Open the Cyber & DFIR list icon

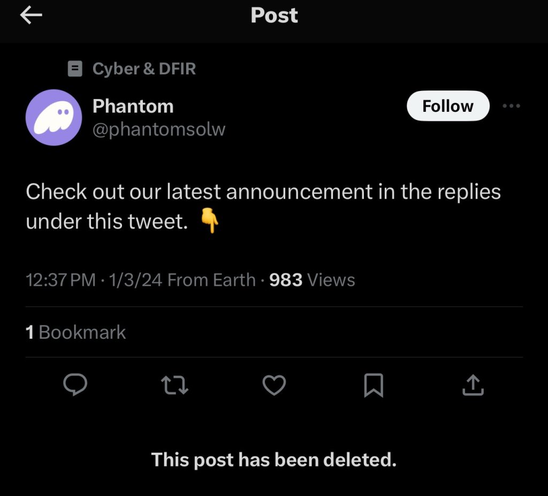point(75,68)
